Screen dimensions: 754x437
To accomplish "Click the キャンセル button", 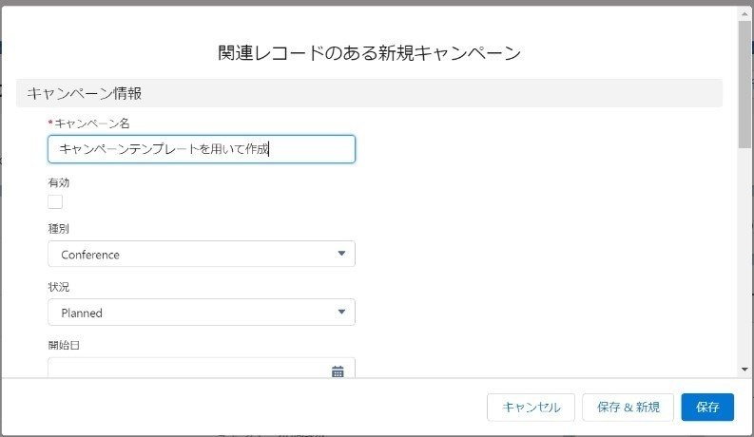I will coord(531,408).
